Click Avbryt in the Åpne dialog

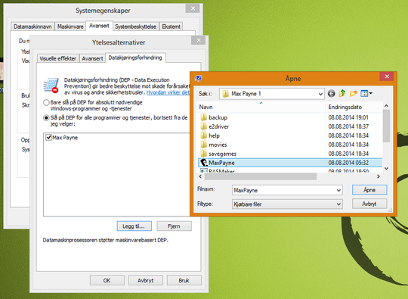click(369, 204)
